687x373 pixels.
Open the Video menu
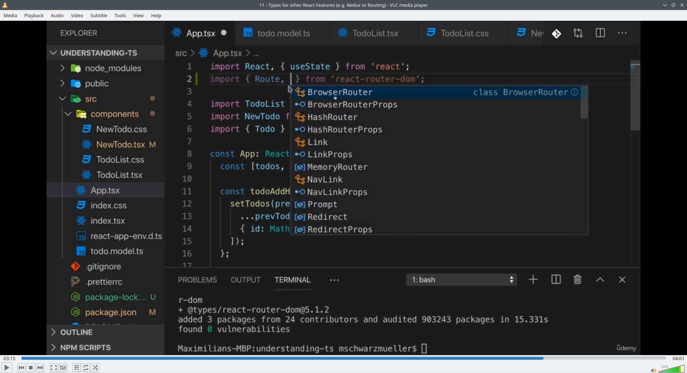(x=77, y=15)
